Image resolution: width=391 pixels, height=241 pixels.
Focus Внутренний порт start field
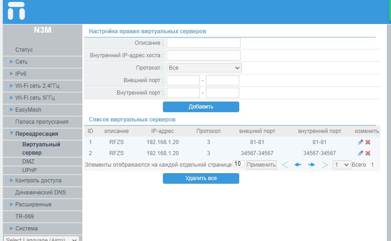[x=183, y=93]
